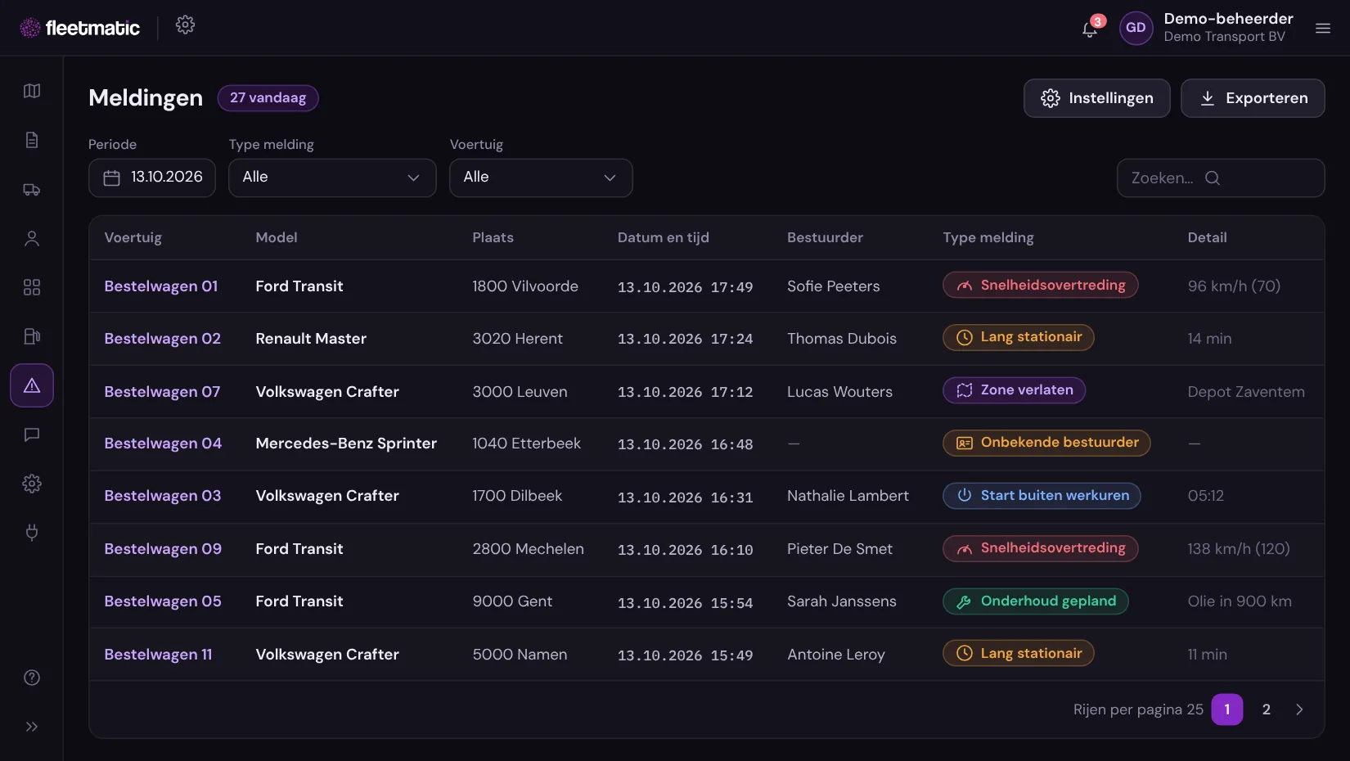This screenshot has width=1350, height=761.
Task: Open drivers person icon in sidebar
Action: point(32,238)
